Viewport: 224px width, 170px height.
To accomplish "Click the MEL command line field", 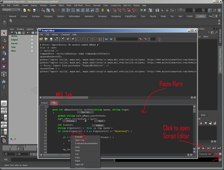I will click(62, 159).
